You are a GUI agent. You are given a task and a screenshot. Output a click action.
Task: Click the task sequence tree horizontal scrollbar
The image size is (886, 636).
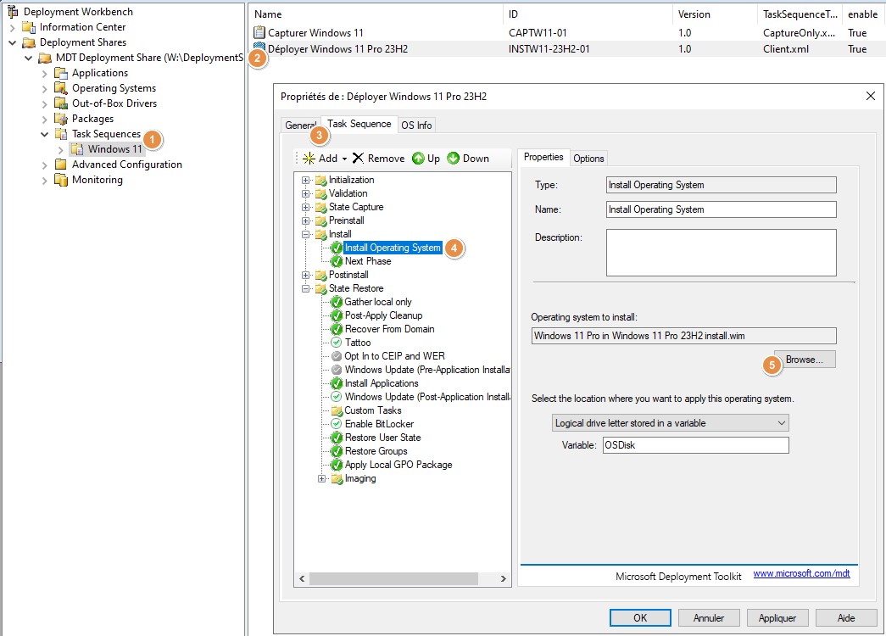pyautogui.click(x=402, y=579)
